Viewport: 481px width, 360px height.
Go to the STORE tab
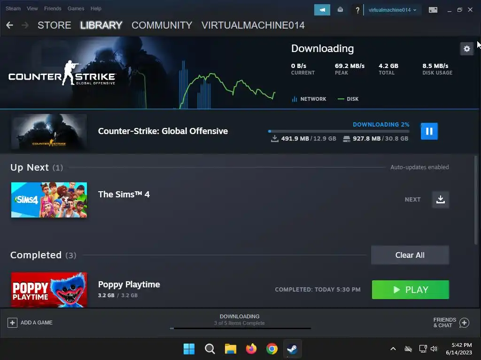coord(54,25)
